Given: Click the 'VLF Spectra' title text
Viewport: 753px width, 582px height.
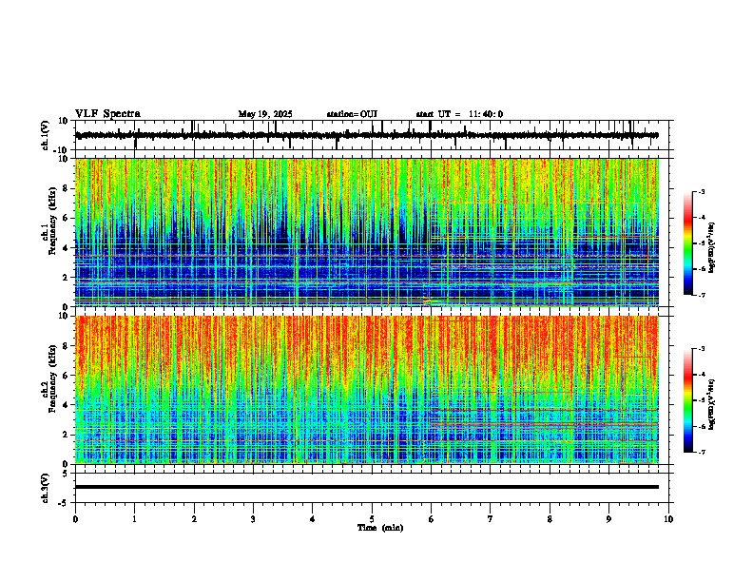Looking at the screenshot, I should pos(107,114).
